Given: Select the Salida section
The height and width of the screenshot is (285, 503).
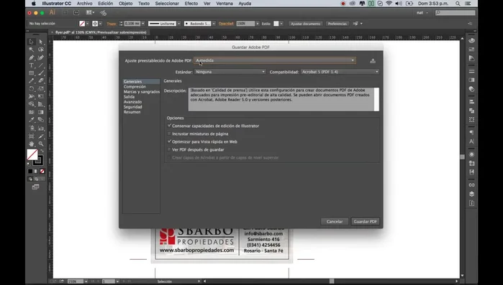Looking at the screenshot, I should (x=129, y=97).
